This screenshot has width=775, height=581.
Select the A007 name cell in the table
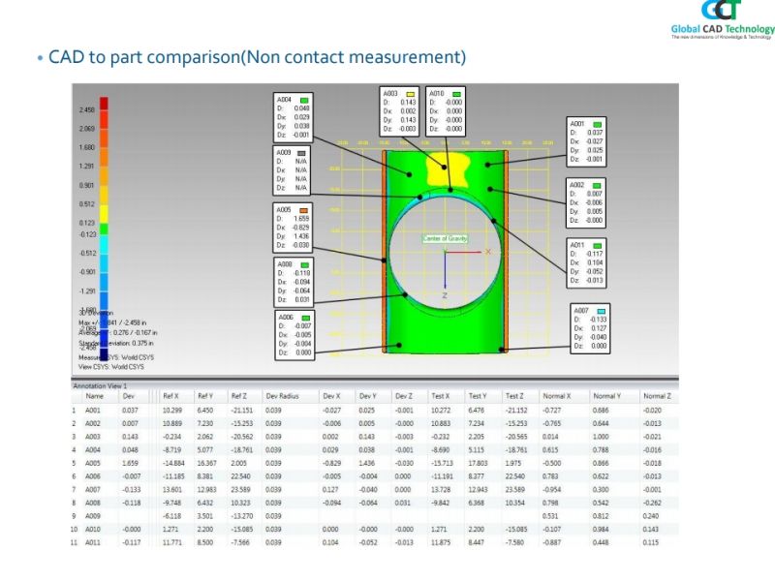(92, 490)
